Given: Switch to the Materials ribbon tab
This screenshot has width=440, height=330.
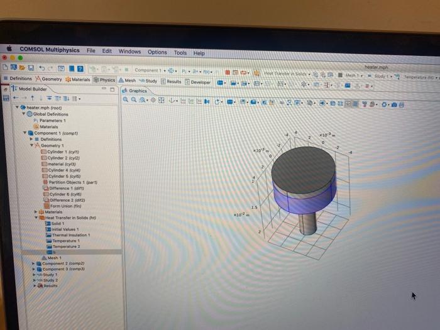Looking at the screenshot, I should click(x=78, y=79).
